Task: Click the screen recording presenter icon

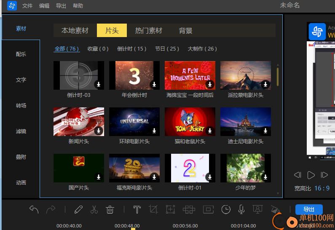Action: (x=257, y=209)
